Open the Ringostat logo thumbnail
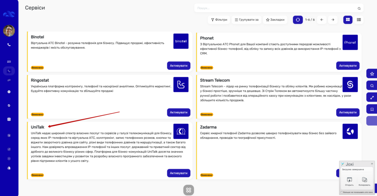Image resolution: width=377 pixels, height=196 pixels. coord(181,84)
